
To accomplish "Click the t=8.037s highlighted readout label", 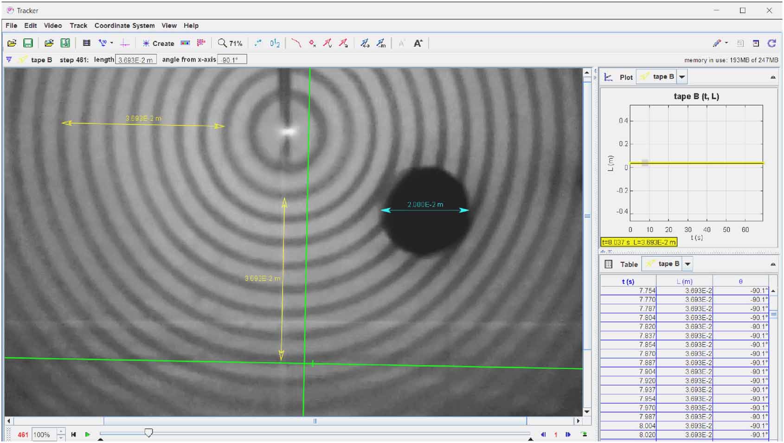I will (x=638, y=242).
